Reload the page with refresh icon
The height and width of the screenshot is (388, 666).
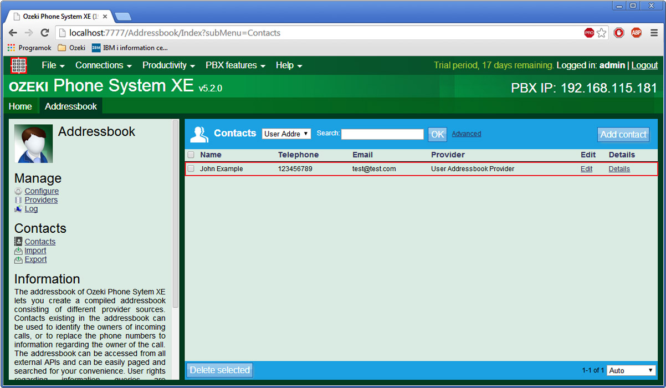coord(45,33)
